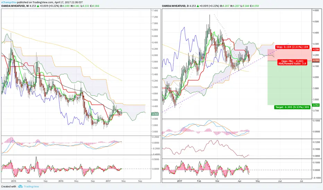
Task: Click the 3.900 level on daily price axis
Action: [x=316, y=88]
